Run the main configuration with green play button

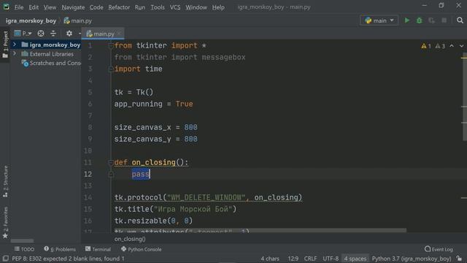click(407, 20)
